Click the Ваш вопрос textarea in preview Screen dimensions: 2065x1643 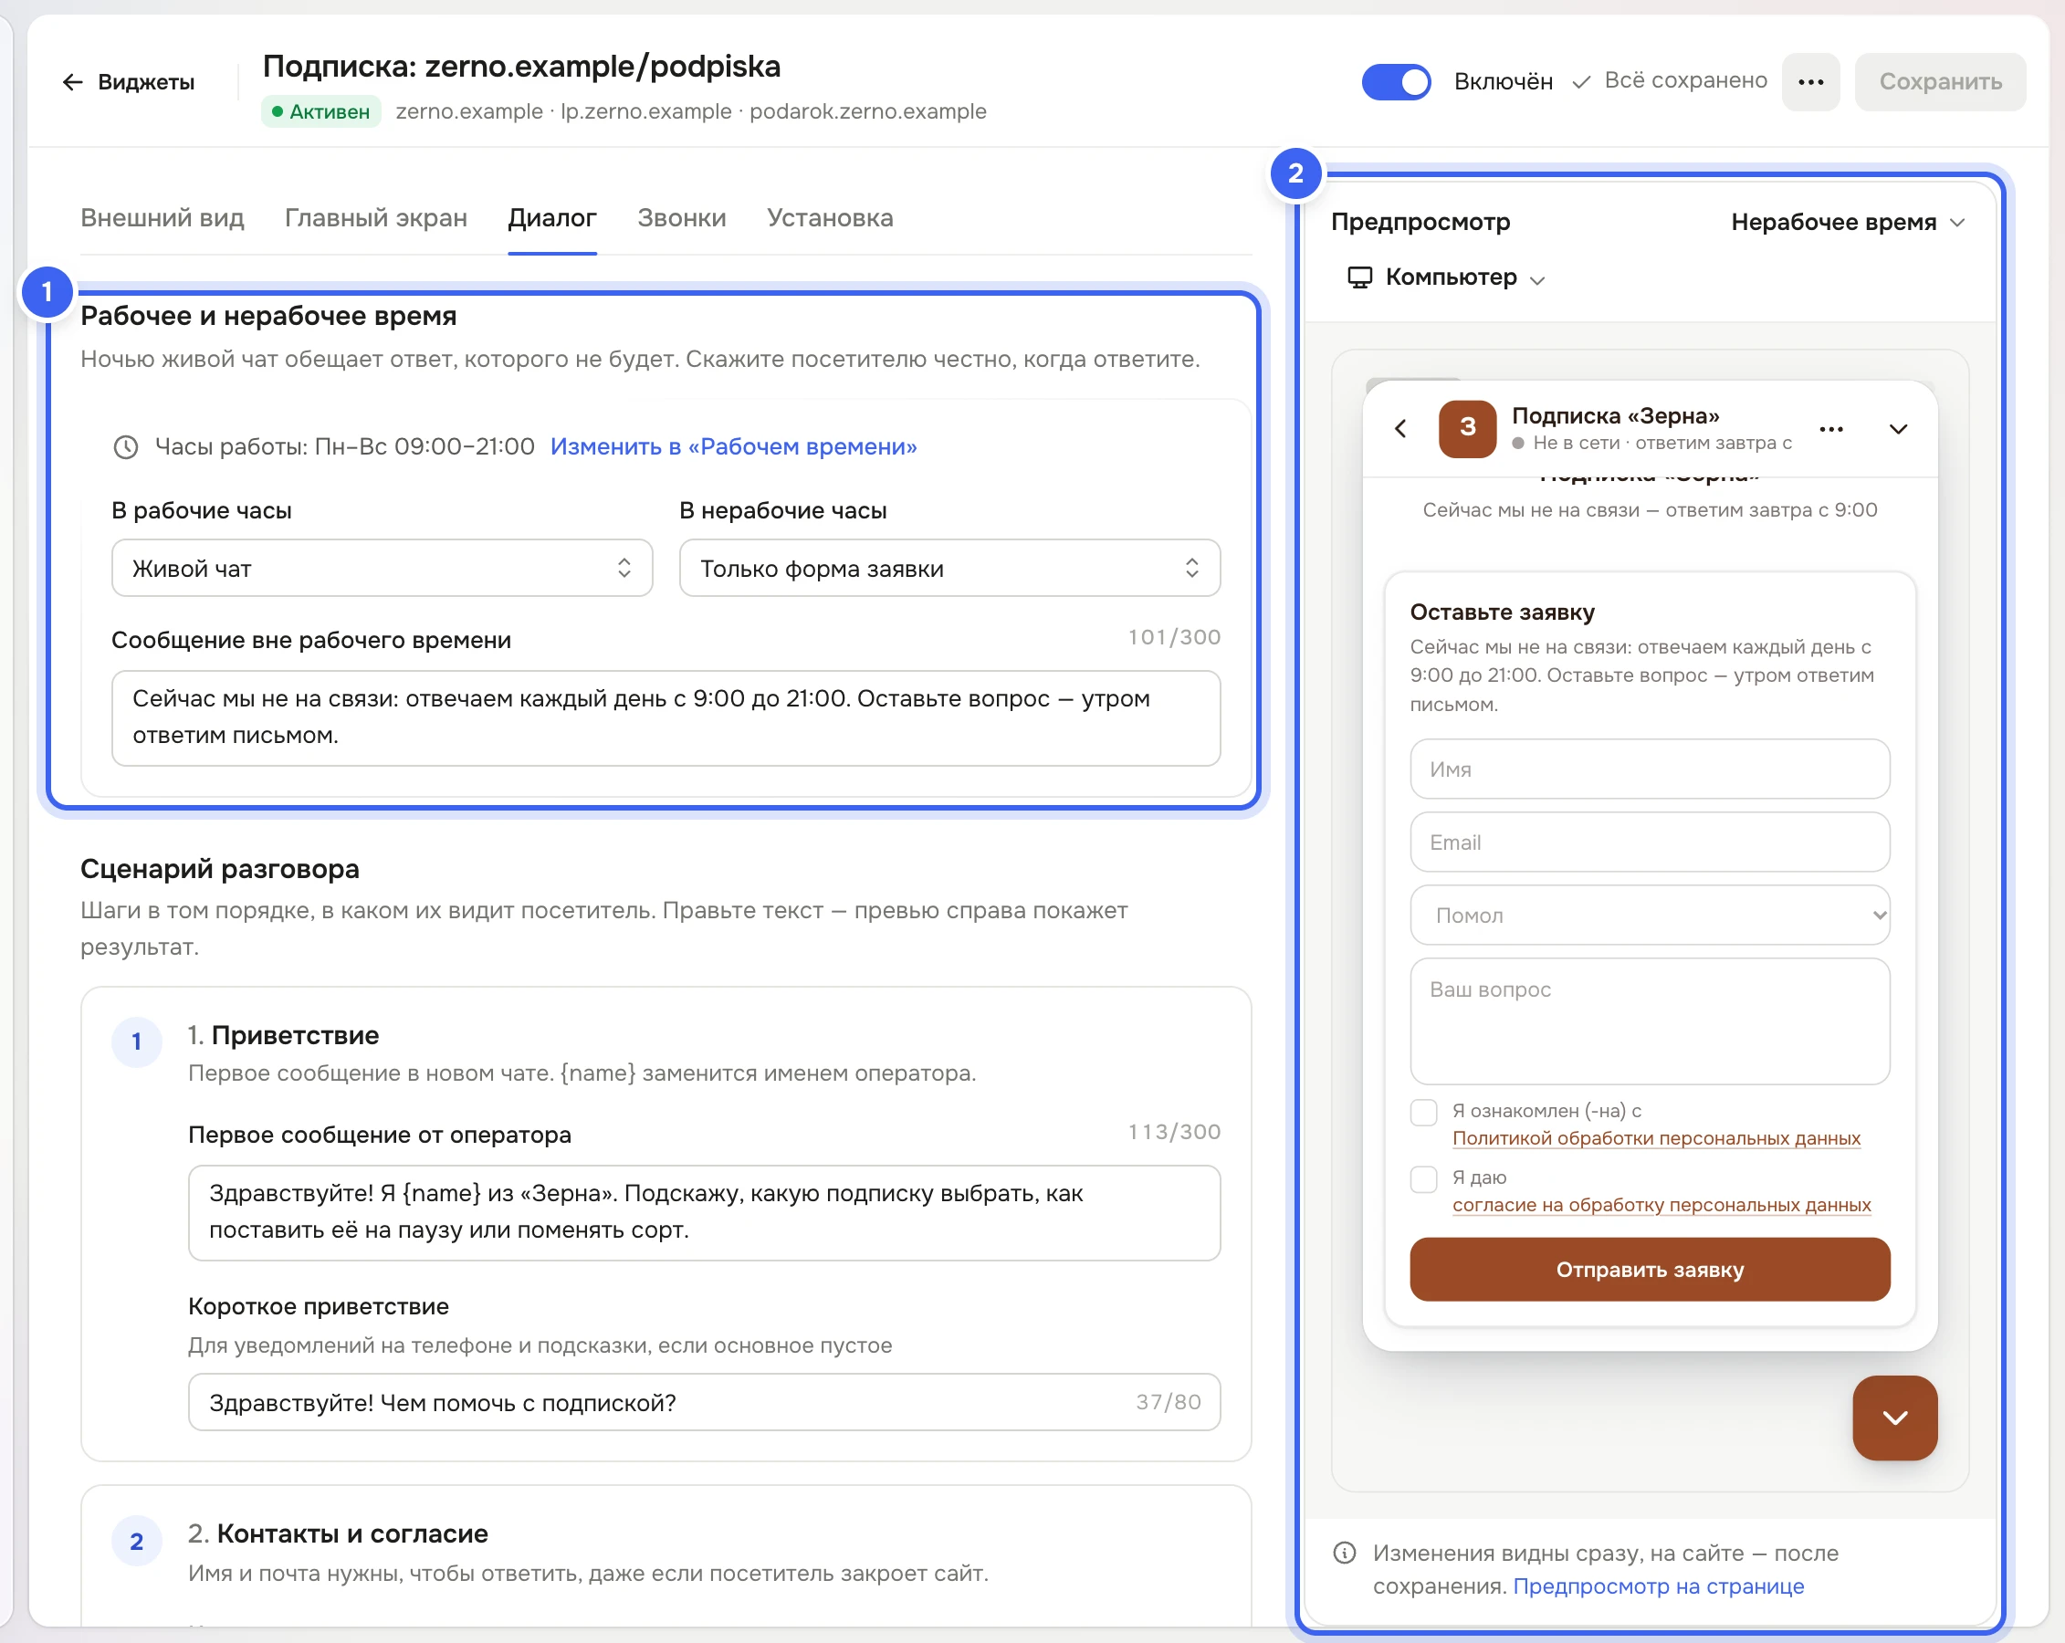point(1650,1021)
